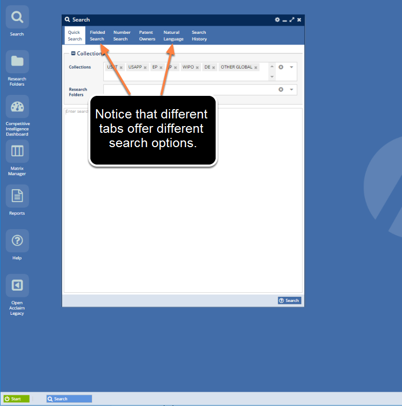Click the Search button at bottom
Viewport: 402px width, 406px height.
(290, 300)
